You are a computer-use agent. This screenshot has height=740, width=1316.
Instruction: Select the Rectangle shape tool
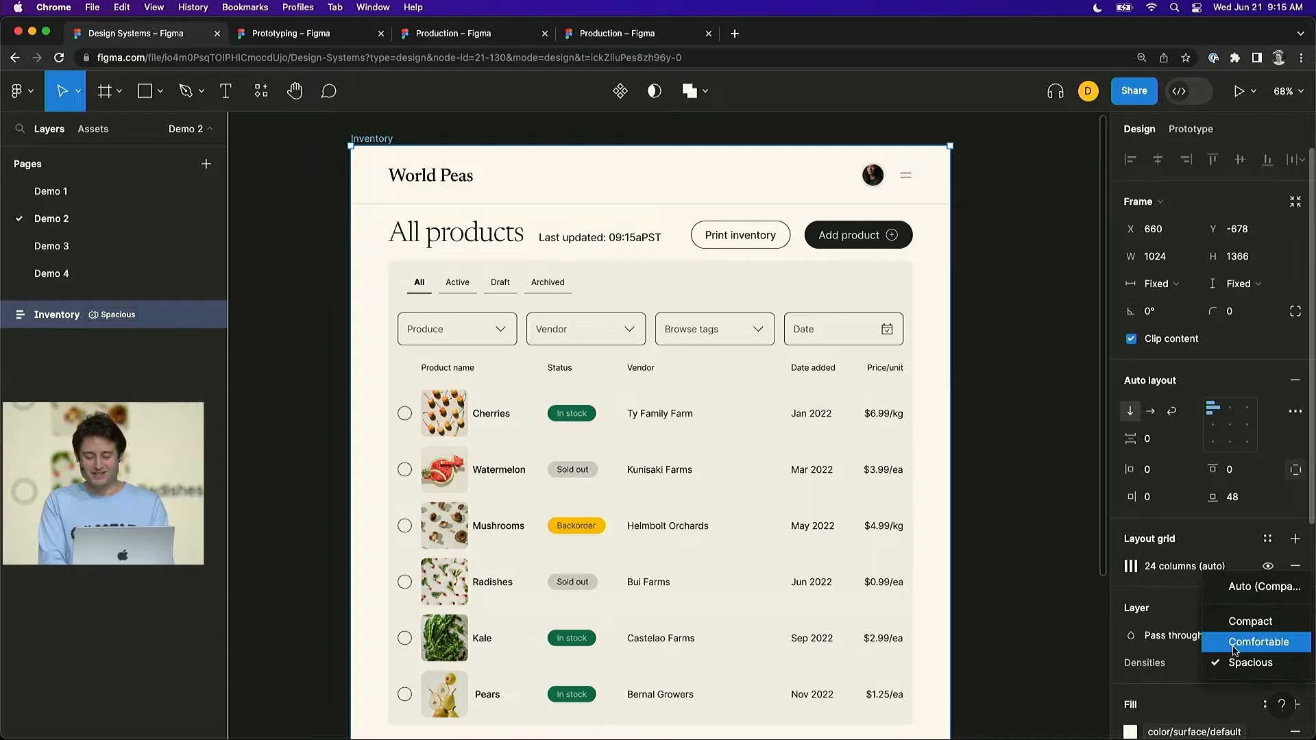click(x=145, y=91)
